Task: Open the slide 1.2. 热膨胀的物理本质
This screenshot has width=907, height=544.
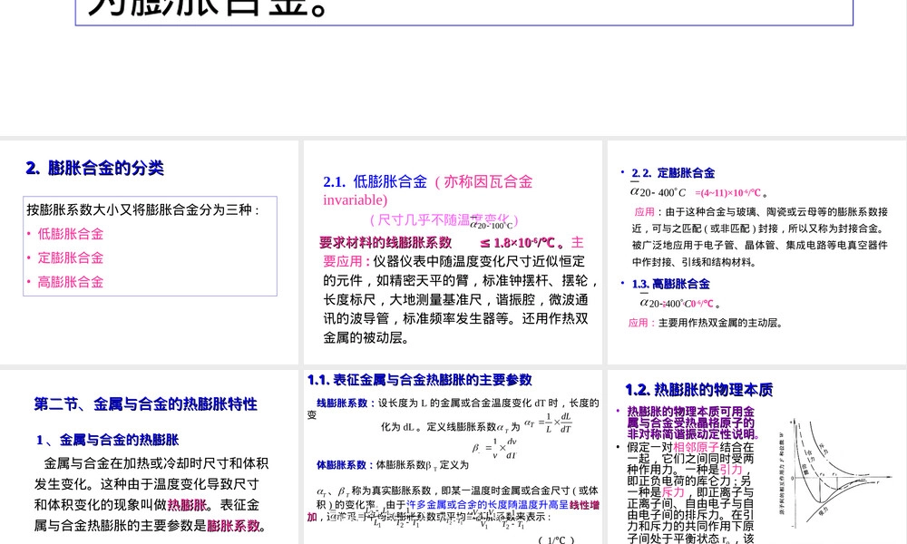Action: coord(756,457)
